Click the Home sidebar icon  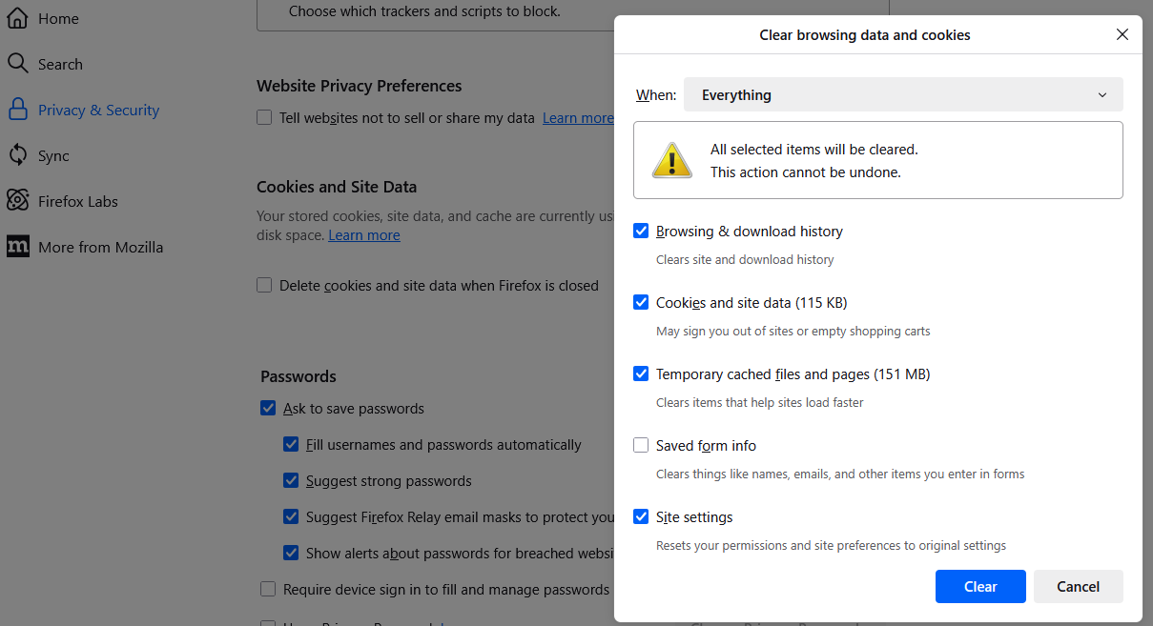pyautogui.click(x=17, y=18)
